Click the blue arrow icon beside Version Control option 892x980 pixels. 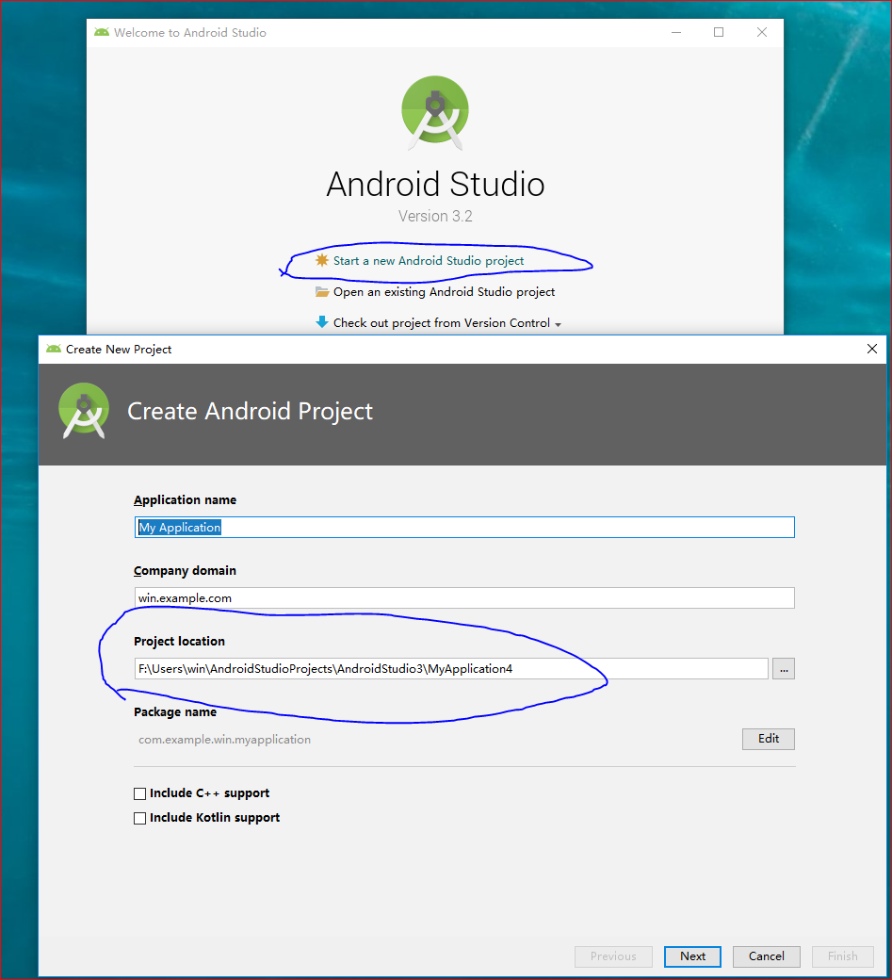click(321, 322)
